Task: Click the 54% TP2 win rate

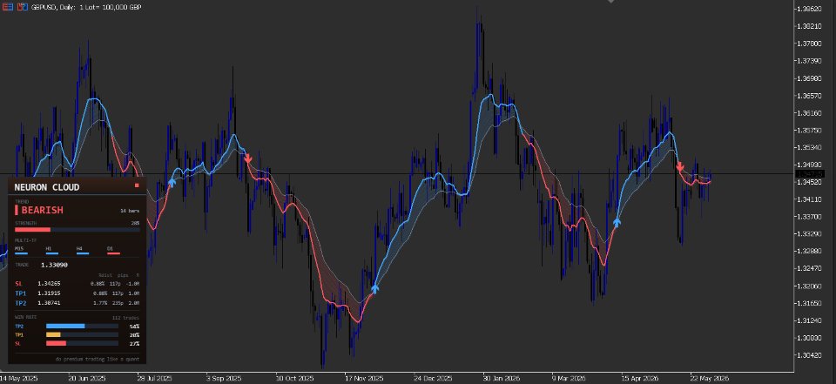Action: 134,327
